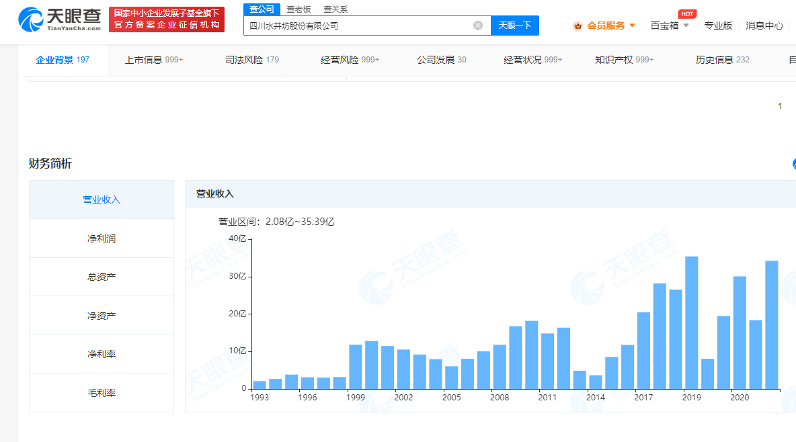Open the 专业版 link
The image size is (796, 442).
click(718, 26)
